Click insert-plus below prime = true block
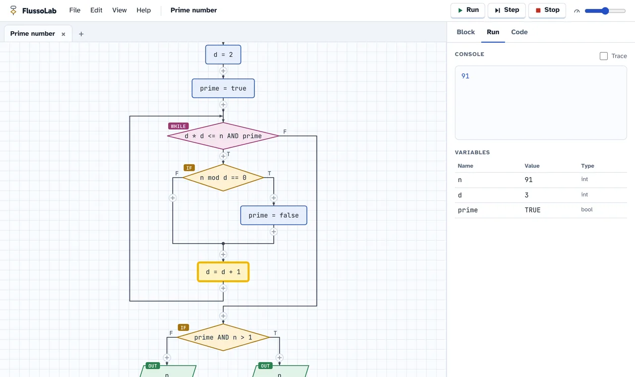This screenshot has height=377, width=635. (x=223, y=105)
